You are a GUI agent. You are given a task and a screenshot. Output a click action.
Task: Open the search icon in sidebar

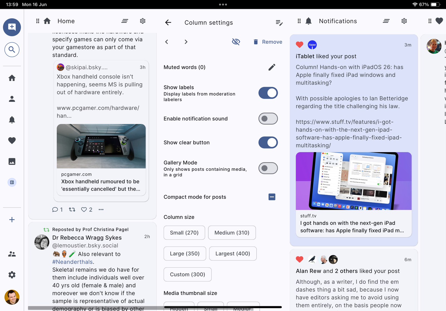point(12,50)
